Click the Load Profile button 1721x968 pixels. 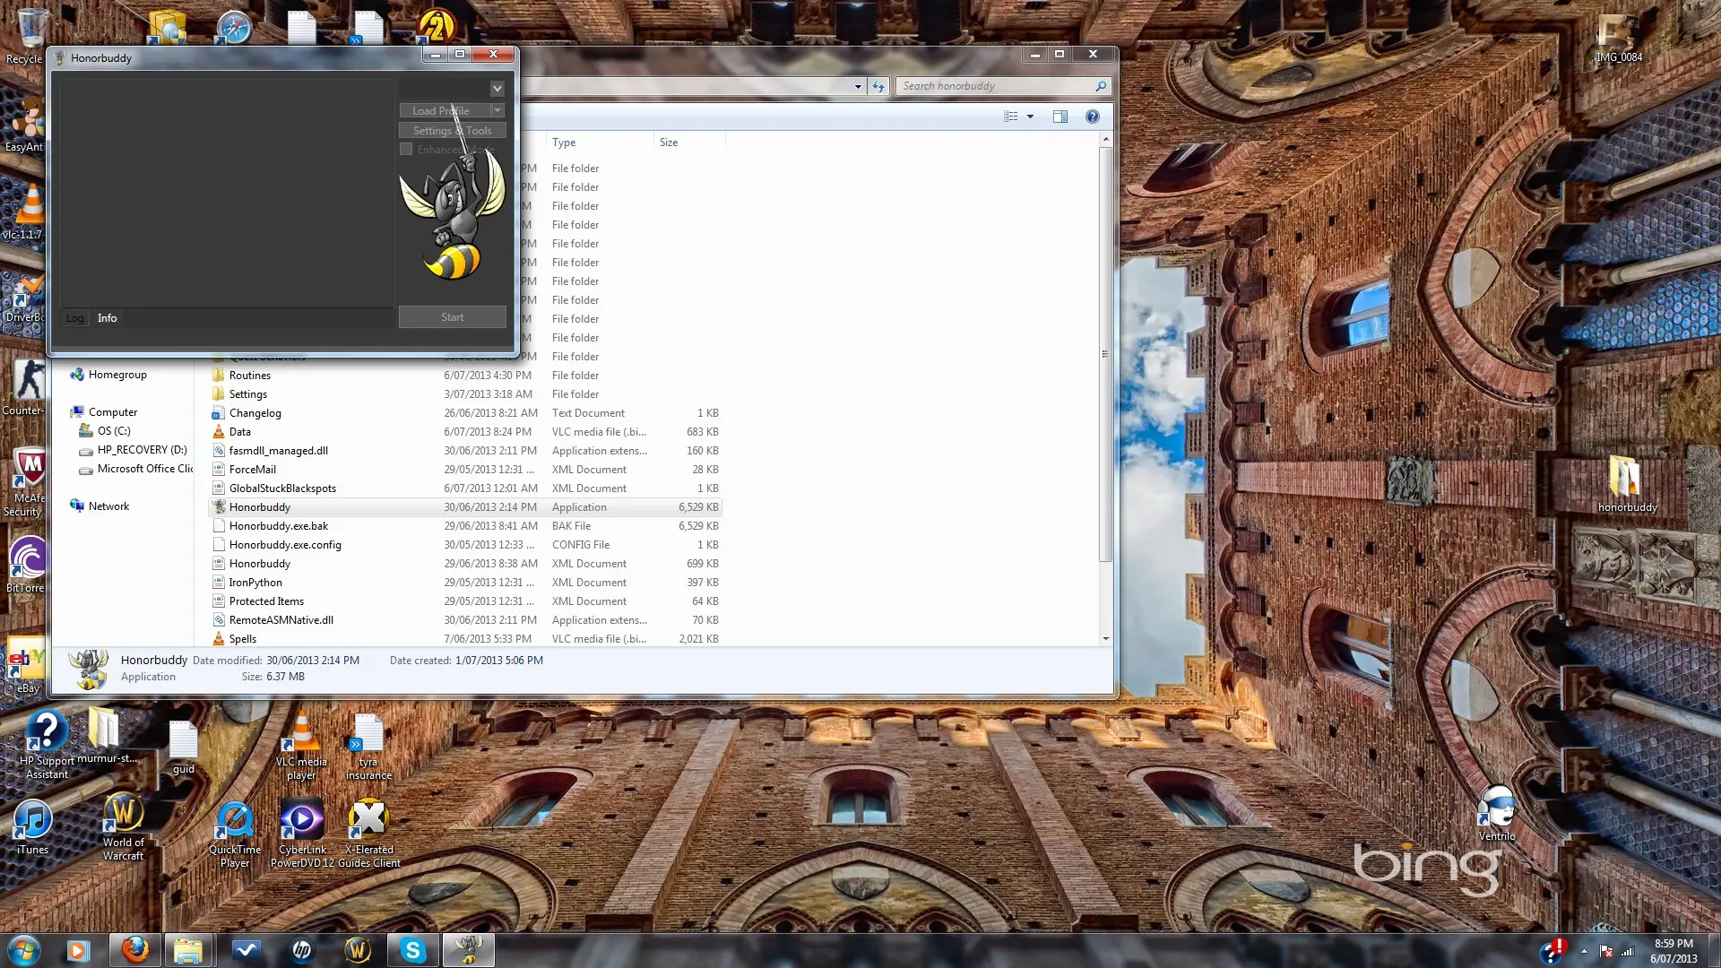pyautogui.click(x=445, y=111)
